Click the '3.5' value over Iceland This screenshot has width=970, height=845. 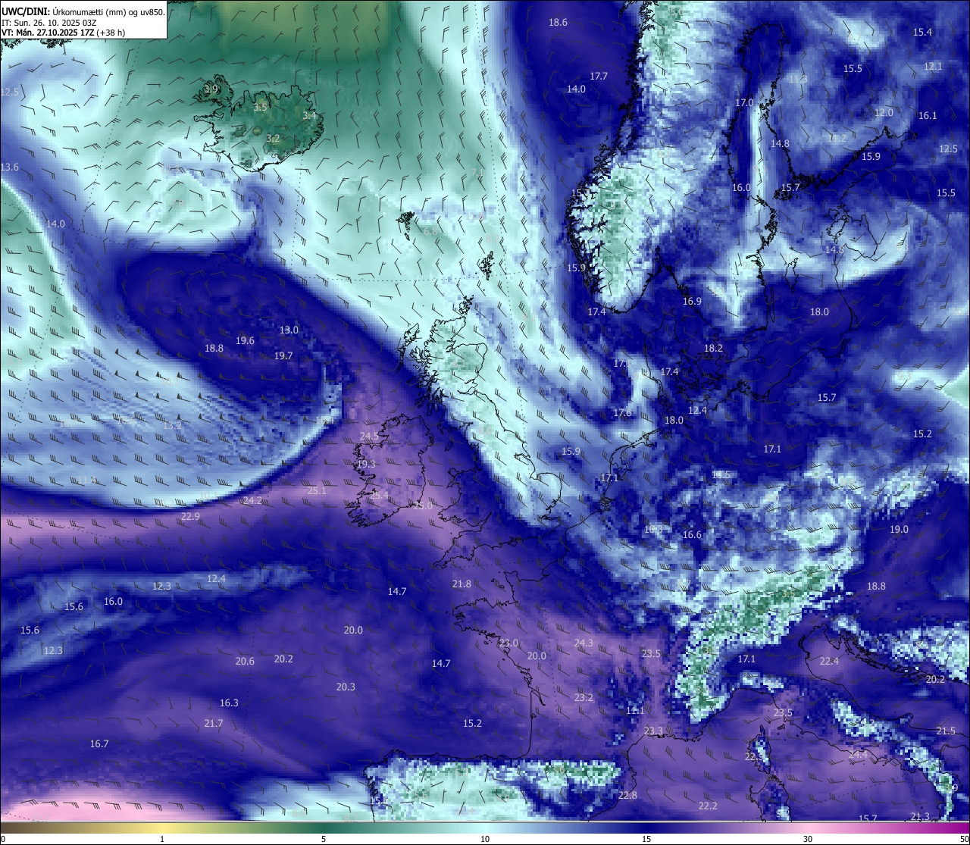click(x=260, y=108)
